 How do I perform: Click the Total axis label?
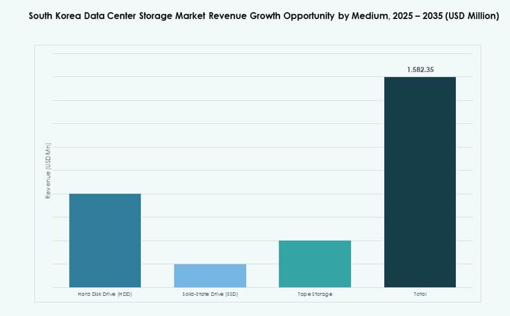click(420, 293)
